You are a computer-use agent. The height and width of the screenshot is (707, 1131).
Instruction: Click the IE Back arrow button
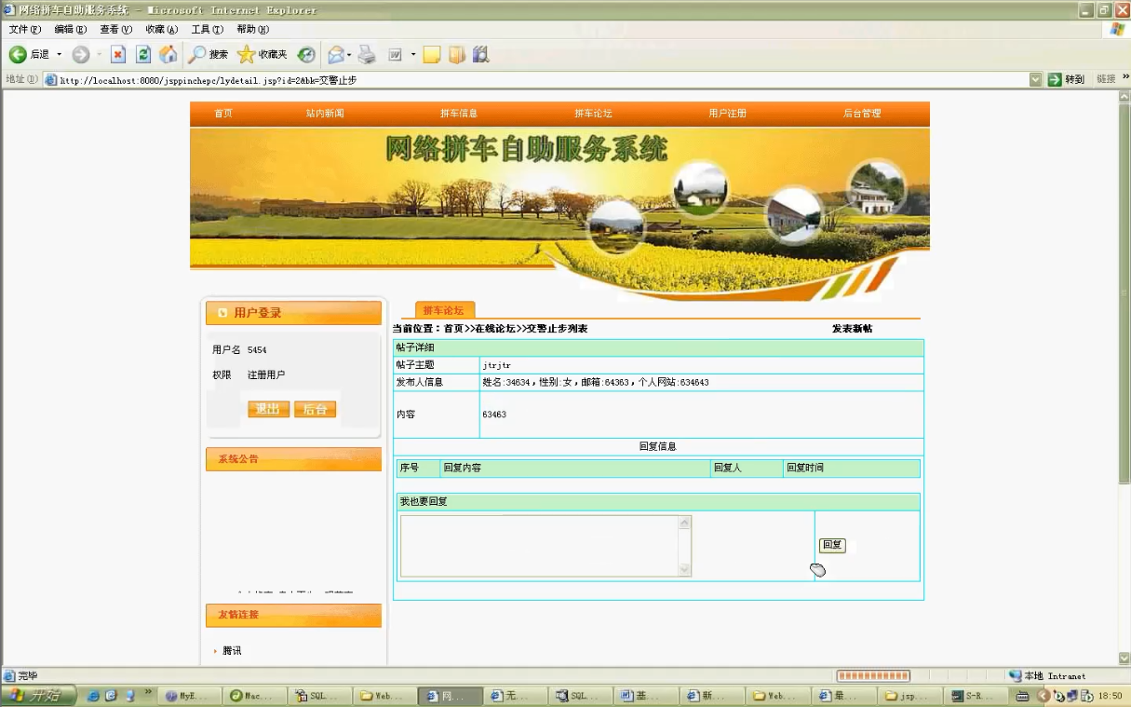tap(18, 55)
